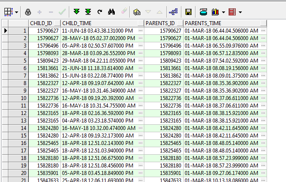Screen dimensions: 286x182
Task: Click the fetch next page green arrows icon
Action: tap(77, 12)
